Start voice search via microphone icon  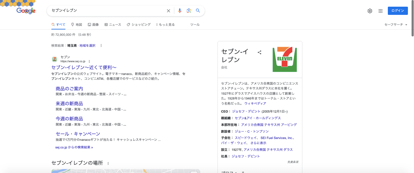180,11
